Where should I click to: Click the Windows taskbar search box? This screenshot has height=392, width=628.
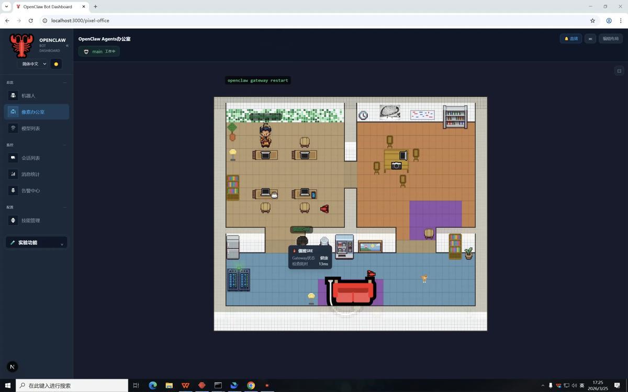(72, 385)
